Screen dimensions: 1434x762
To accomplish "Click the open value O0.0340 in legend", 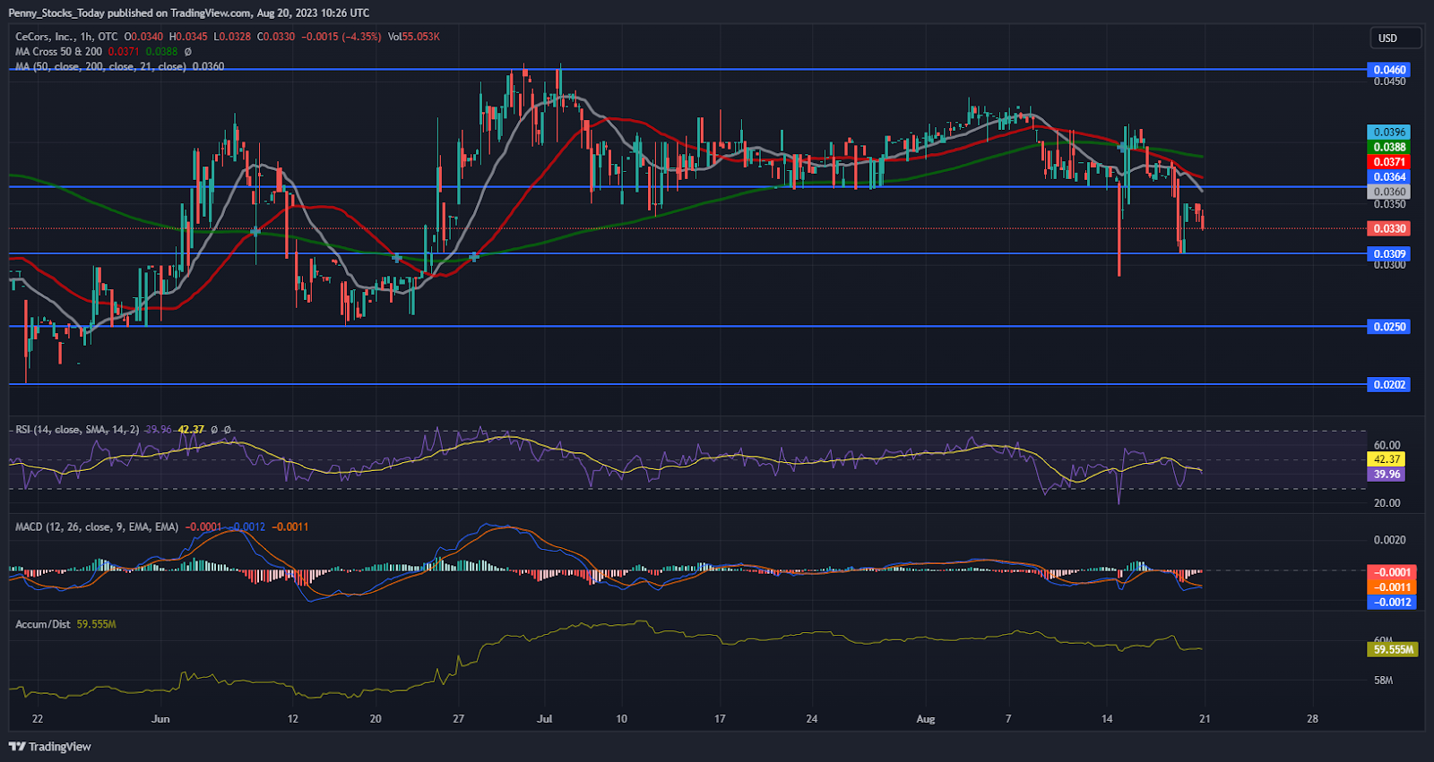I will click(143, 37).
